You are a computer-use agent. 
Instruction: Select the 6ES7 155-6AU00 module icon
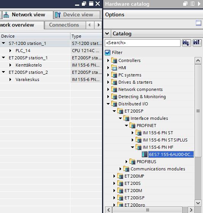(x=144, y=154)
